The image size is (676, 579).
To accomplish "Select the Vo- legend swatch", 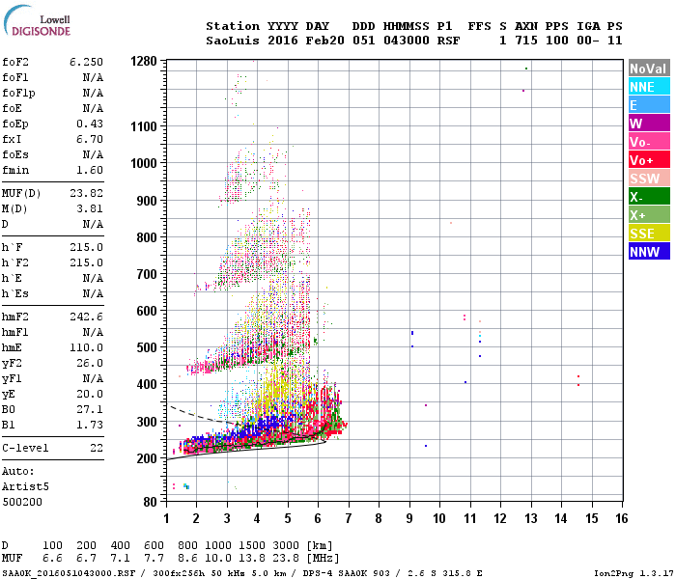I will coord(649,142).
